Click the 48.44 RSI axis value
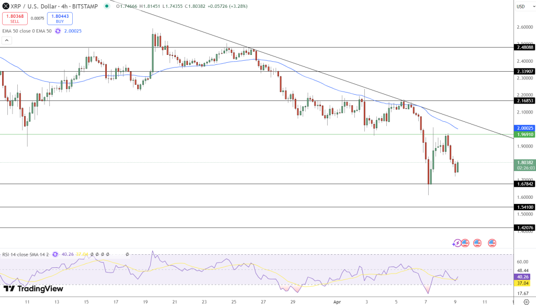This screenshot has height=305, width=536. (523, 270)
